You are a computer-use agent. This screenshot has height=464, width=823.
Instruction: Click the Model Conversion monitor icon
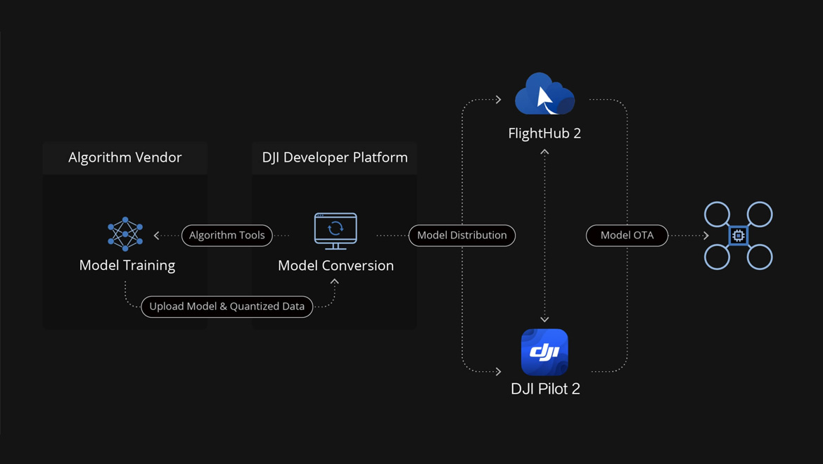(336, 231)
